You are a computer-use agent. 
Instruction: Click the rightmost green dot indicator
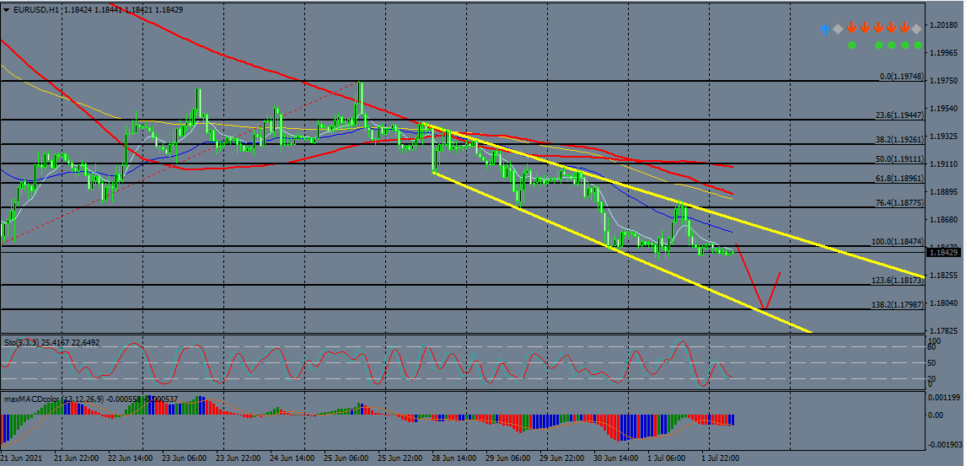(917, 46)
